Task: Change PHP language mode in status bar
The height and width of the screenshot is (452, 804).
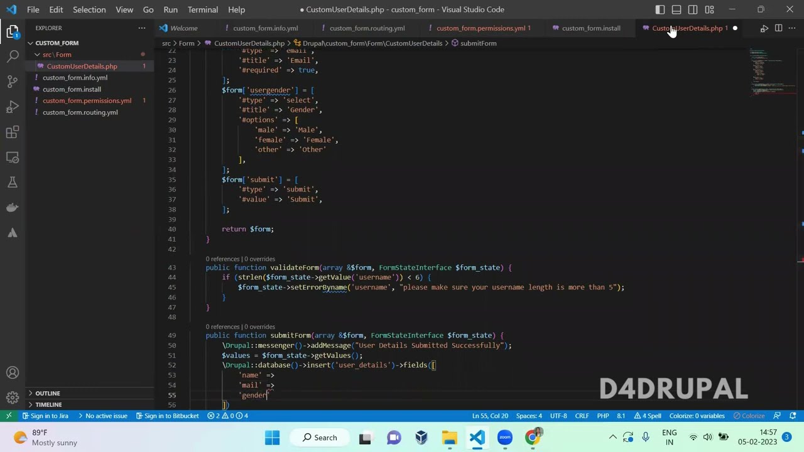Action: tap(603, 416)
